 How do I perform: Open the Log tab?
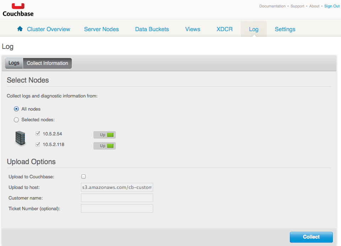[x=254, y=29]
